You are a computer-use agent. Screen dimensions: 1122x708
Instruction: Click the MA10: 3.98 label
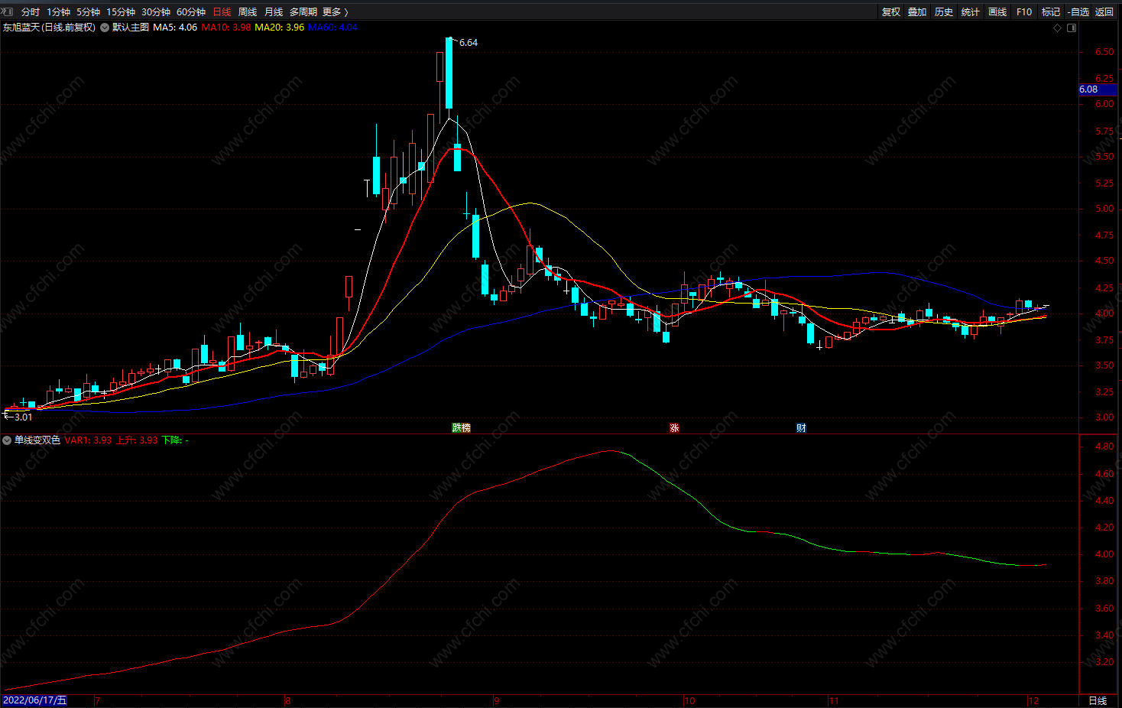(x=226, y=28)
